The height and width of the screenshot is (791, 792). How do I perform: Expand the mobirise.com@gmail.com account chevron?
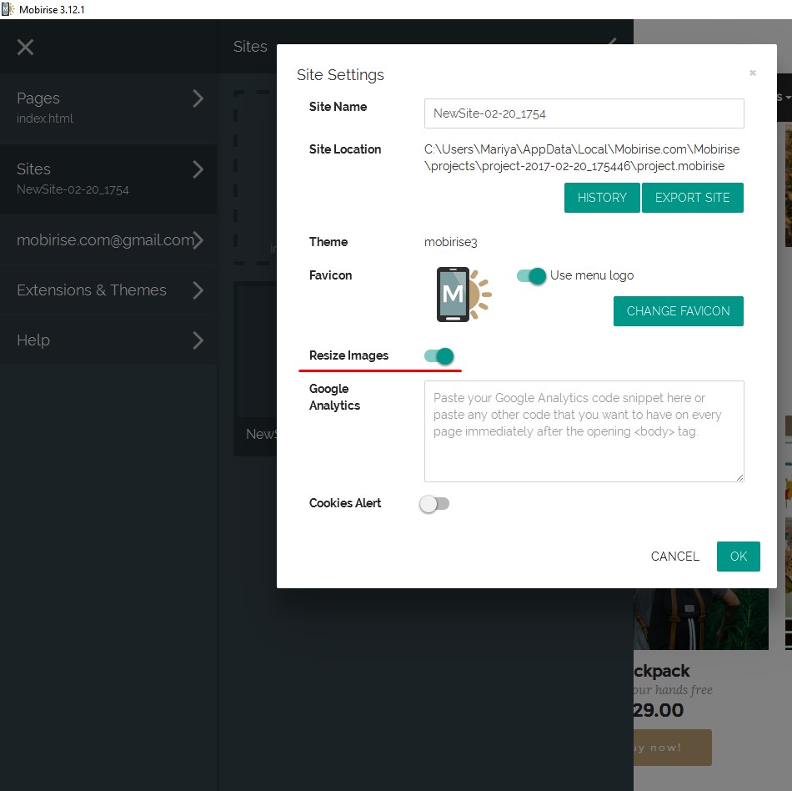pyautogui.click(x=200, y=240)
